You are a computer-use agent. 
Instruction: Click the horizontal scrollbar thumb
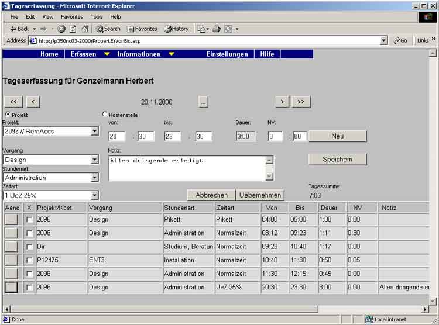point(164,309)
